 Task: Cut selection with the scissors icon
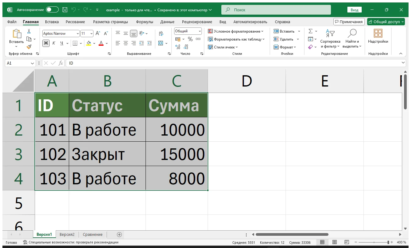tap(29, 31)
